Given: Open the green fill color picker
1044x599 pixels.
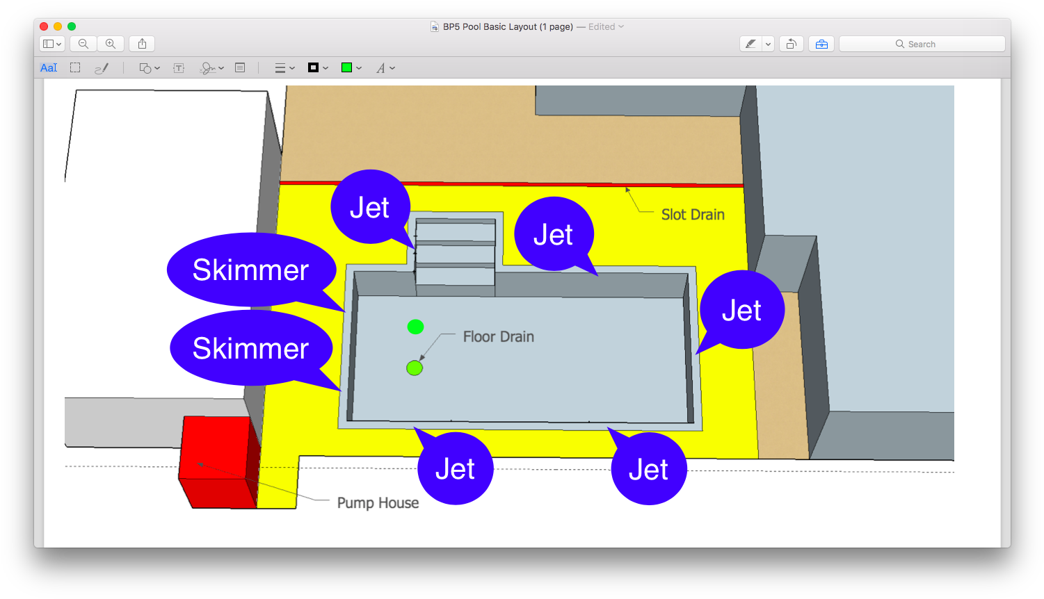Looking at the screenshot, I should tap(351, 68).
